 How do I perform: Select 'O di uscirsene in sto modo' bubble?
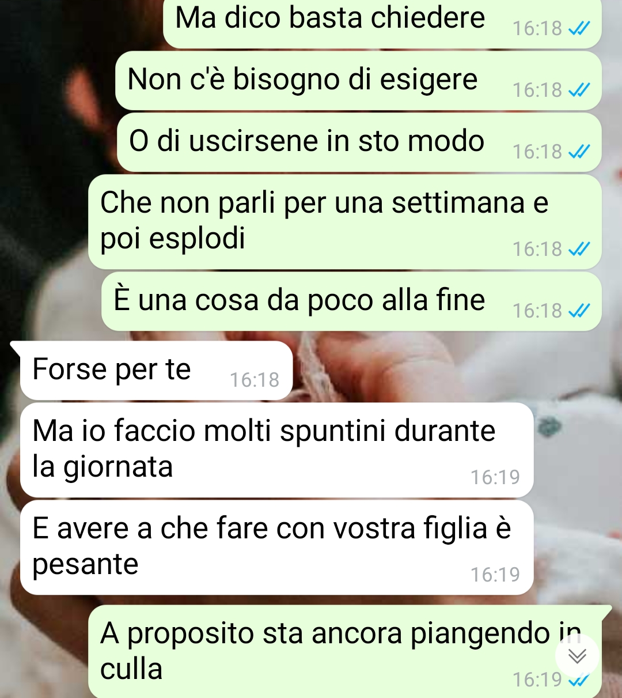[359, 142]
